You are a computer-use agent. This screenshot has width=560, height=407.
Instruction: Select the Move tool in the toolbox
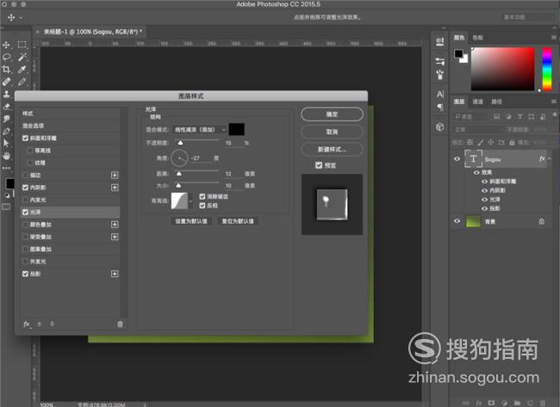[x=6, y=45]
